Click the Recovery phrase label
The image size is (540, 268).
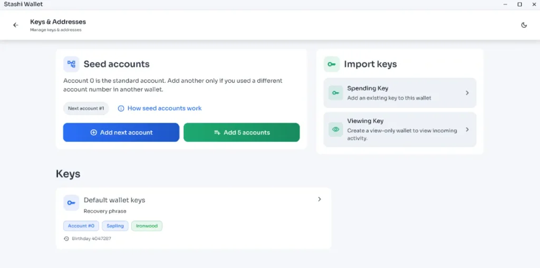(x=105, y=211)
